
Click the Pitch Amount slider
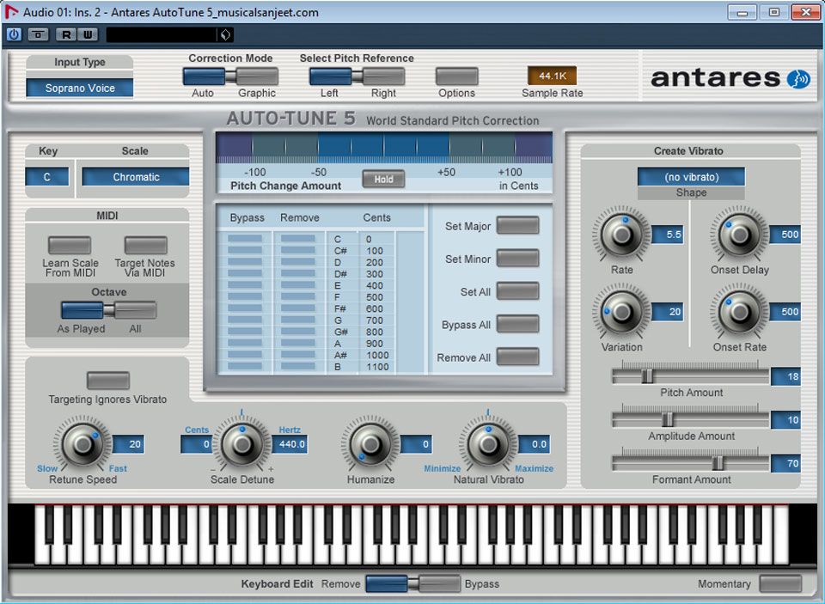pyautogui.click(x=690, y=375)
